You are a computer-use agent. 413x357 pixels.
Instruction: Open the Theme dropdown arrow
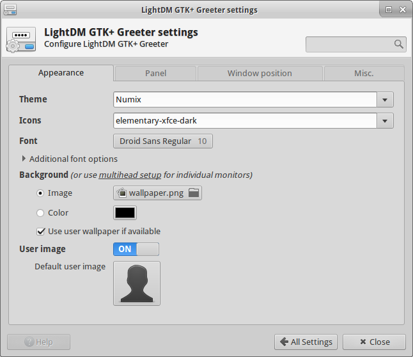click(x=385, y=100)
